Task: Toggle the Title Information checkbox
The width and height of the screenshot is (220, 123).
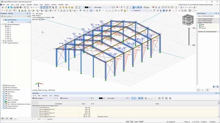Action: coord(4,88)
